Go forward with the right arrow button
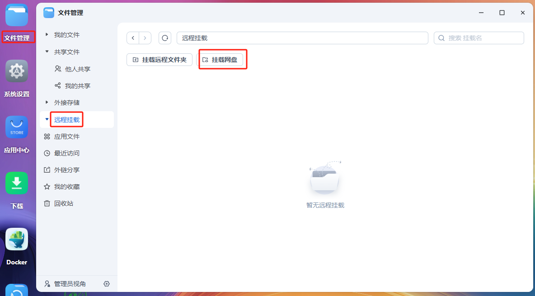This screenshot has width=535, height=296. coord(145,38)
